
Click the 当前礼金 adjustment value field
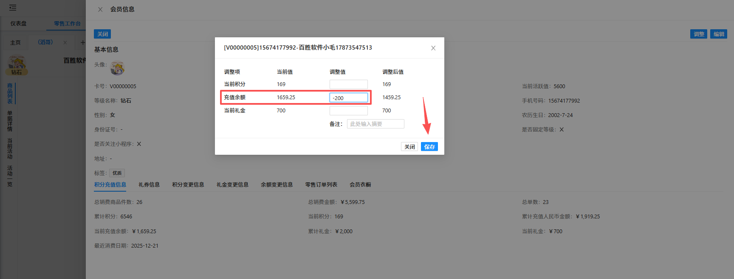[x=349, y=111]
